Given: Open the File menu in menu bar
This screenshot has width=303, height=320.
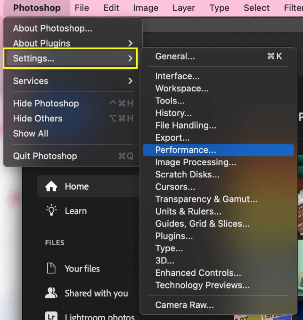Looking at the screenshot, I should coord(82,8).
